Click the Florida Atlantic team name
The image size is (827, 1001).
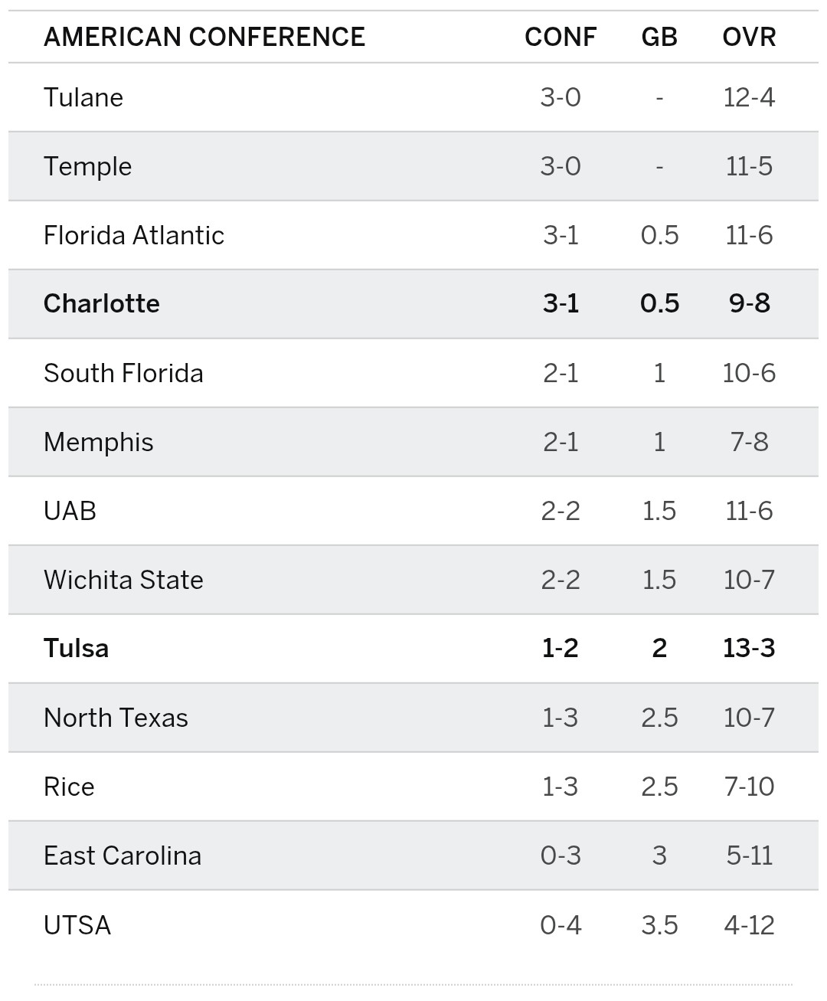[x=134, y=235]
